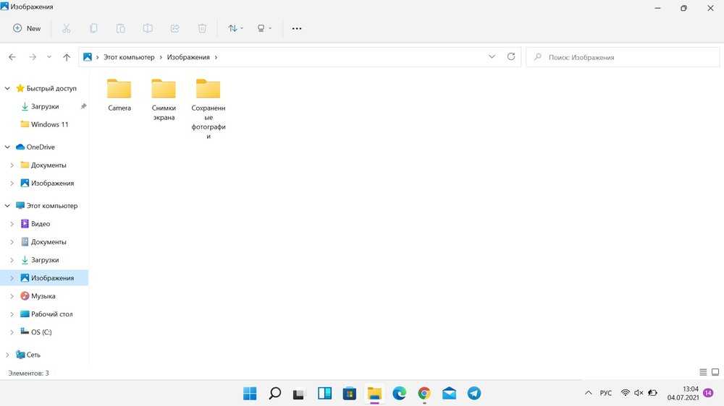Collapse the Быстрый доступ section

coord(8,88)
